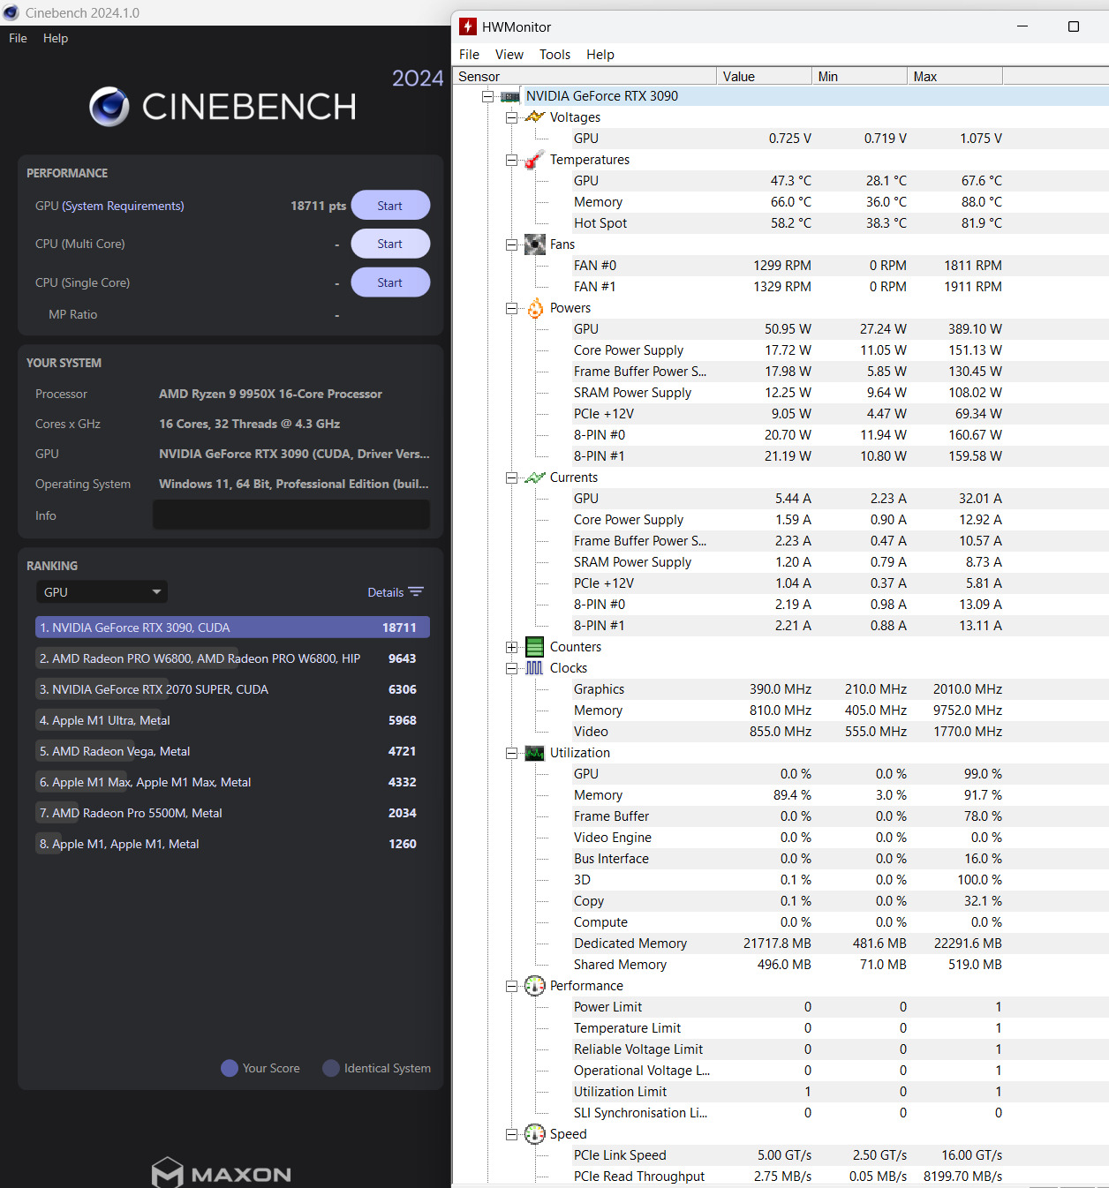Click the Min column header
1109x1188 pixels.
tap(859, 77)
